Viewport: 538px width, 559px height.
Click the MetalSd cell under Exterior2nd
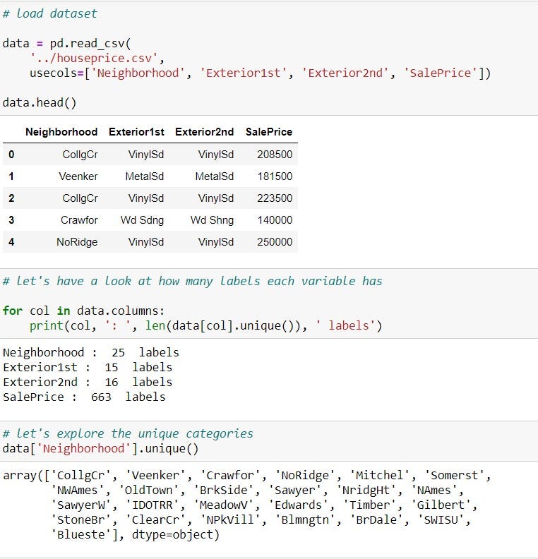pos(214,176)
